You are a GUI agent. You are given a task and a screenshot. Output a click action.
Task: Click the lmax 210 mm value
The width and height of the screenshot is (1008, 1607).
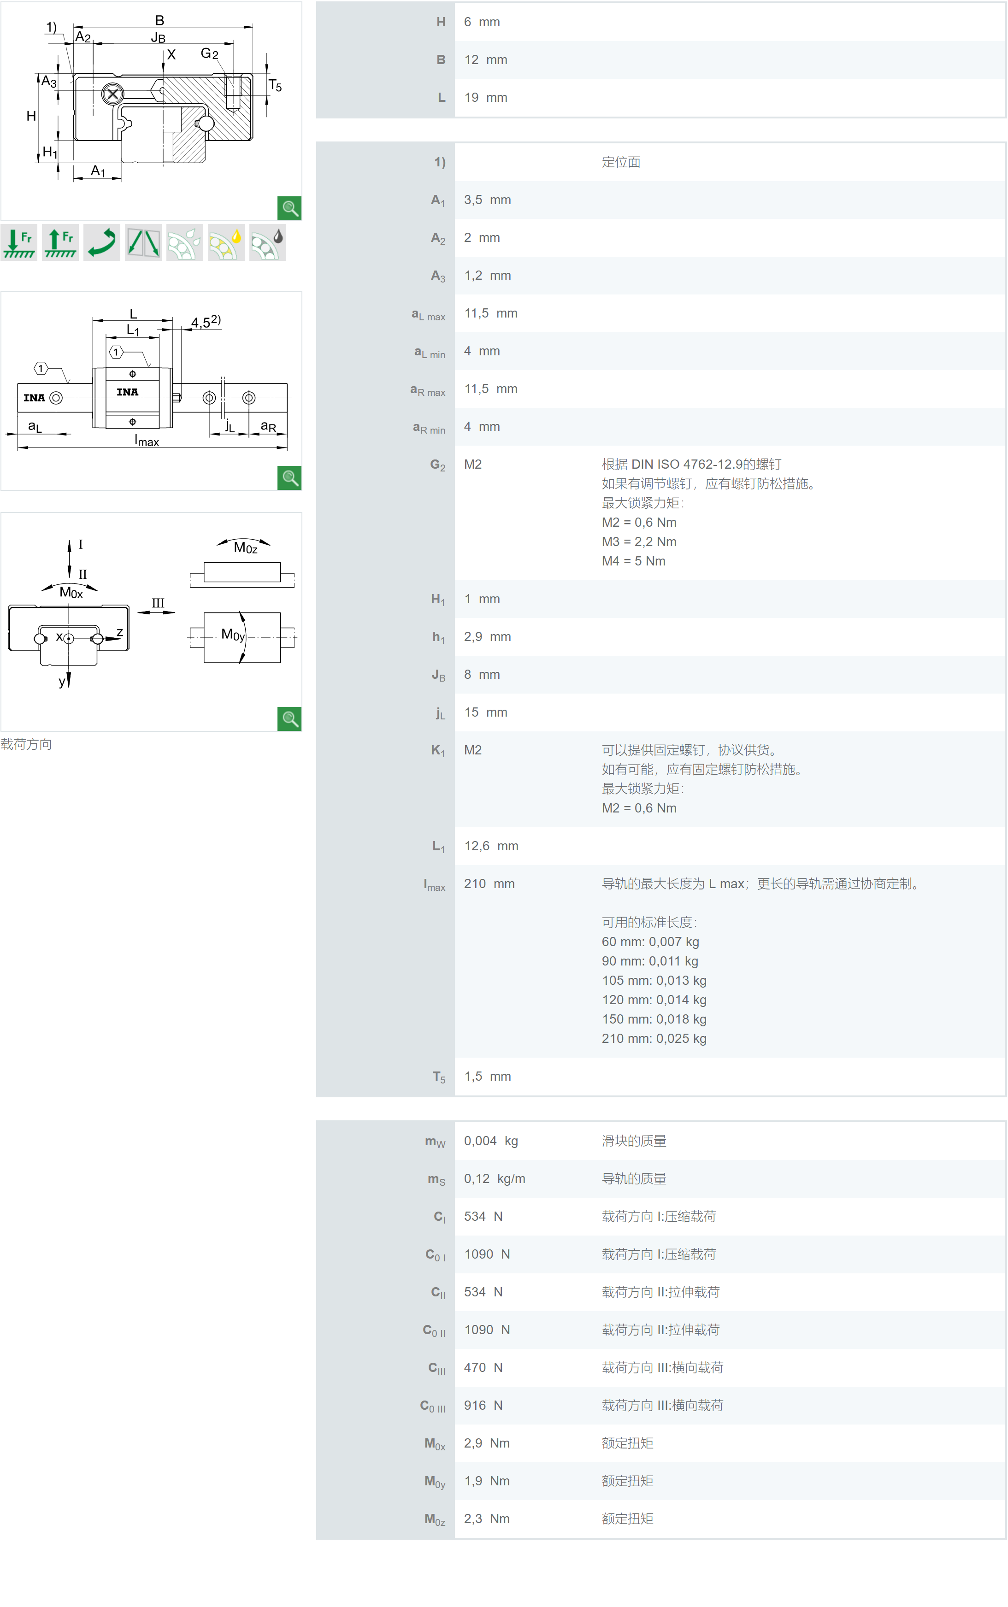(x=489, y=884)
